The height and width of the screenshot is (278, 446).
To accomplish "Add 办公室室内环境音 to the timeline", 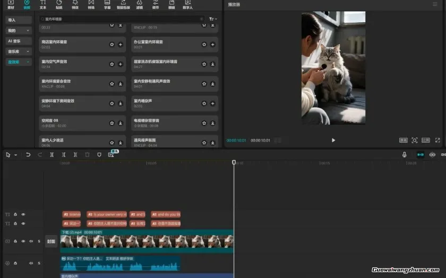I will (x=212, y=45).
